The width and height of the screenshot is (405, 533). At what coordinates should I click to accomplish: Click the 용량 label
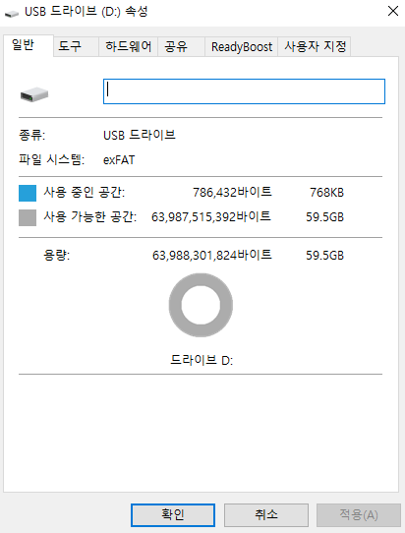pyautogui.click(x=56, y=255)
